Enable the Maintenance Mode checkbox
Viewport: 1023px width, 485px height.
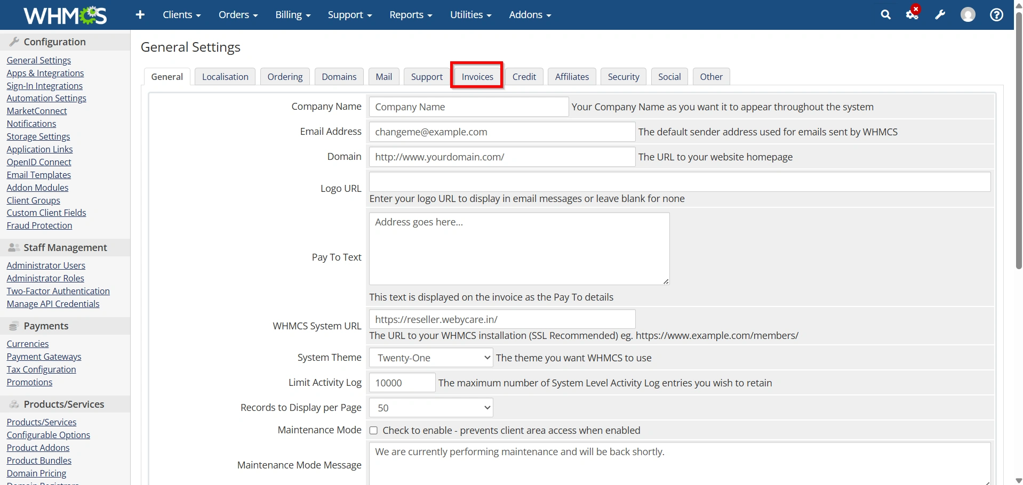click(x=373, y=431)
